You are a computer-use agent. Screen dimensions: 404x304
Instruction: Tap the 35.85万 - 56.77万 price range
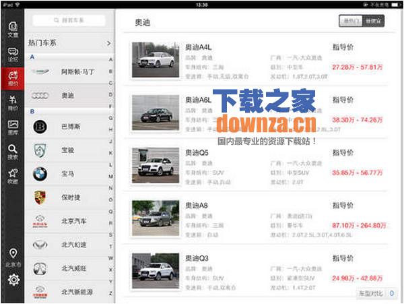358,173
